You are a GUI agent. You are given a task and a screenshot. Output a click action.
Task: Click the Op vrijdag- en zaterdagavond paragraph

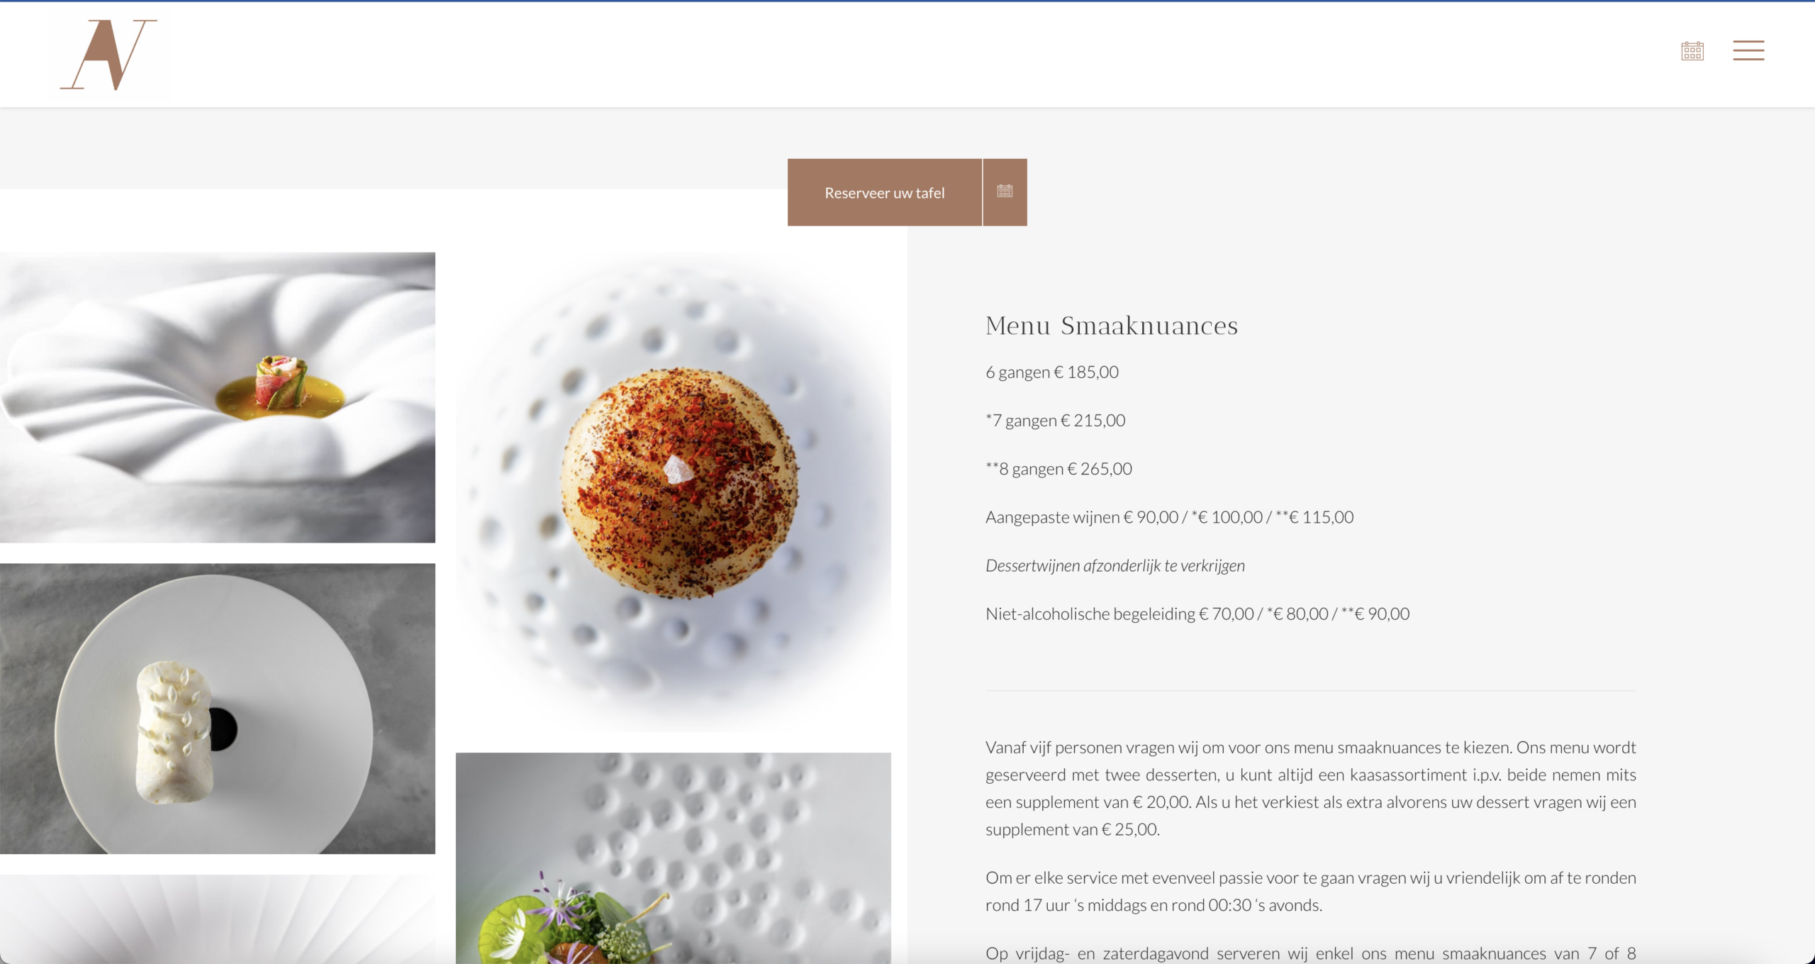point(1311,953)
